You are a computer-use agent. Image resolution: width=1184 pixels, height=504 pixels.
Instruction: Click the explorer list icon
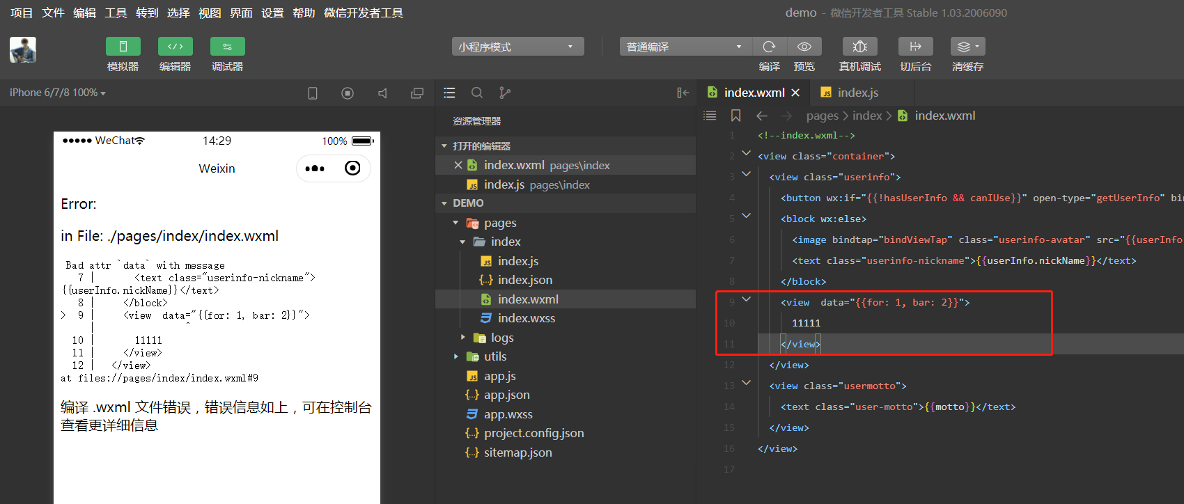click(449, 93)
